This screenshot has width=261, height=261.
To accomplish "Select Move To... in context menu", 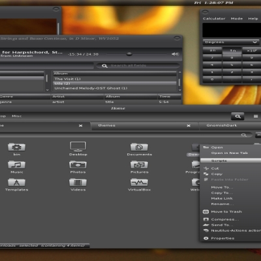I will coord(230,187).
